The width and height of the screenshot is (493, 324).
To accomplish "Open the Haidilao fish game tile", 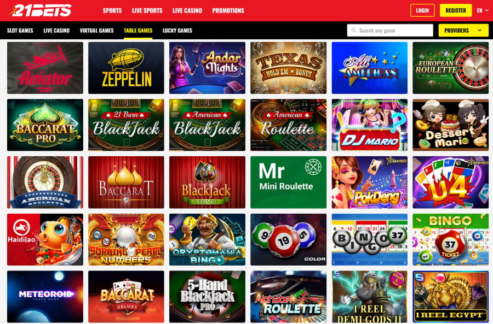I will tap(45, 240).
